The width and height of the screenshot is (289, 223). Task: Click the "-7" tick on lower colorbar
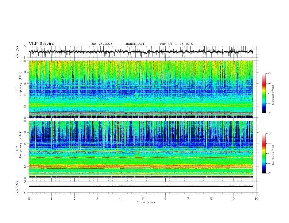click(269, 173)
